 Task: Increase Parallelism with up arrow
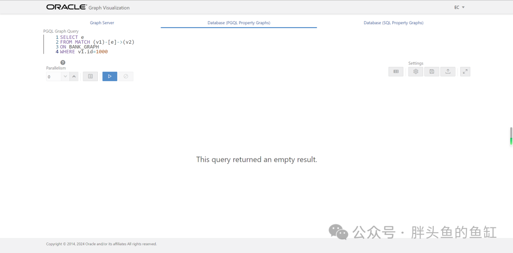tap(74, 76)
